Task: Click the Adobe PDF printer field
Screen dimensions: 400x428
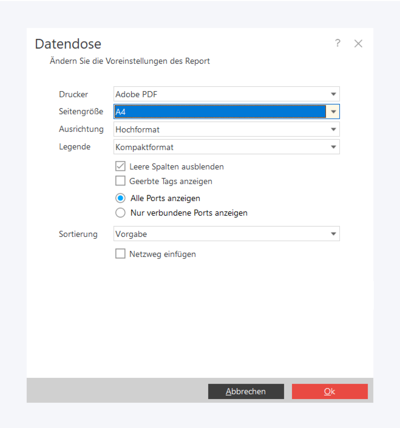Action: 220,94
